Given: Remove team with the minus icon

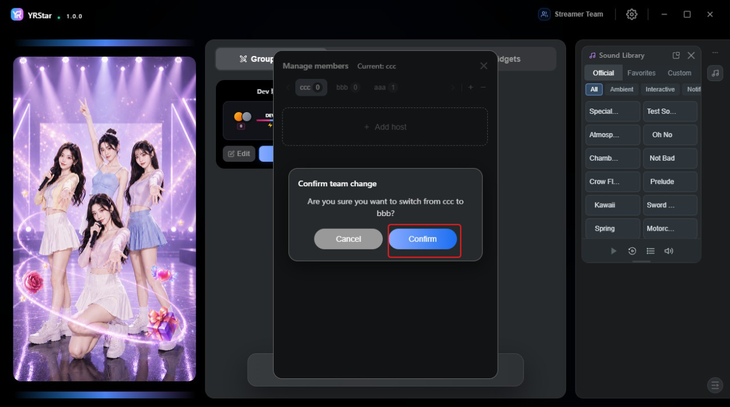Looking at the screenshot, I should [483, 88].
